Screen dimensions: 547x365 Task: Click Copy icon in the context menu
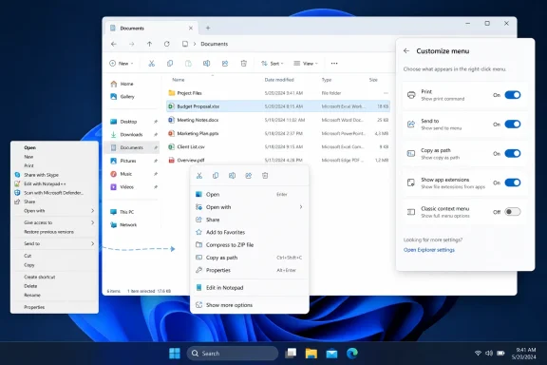[x=216, y=176]
